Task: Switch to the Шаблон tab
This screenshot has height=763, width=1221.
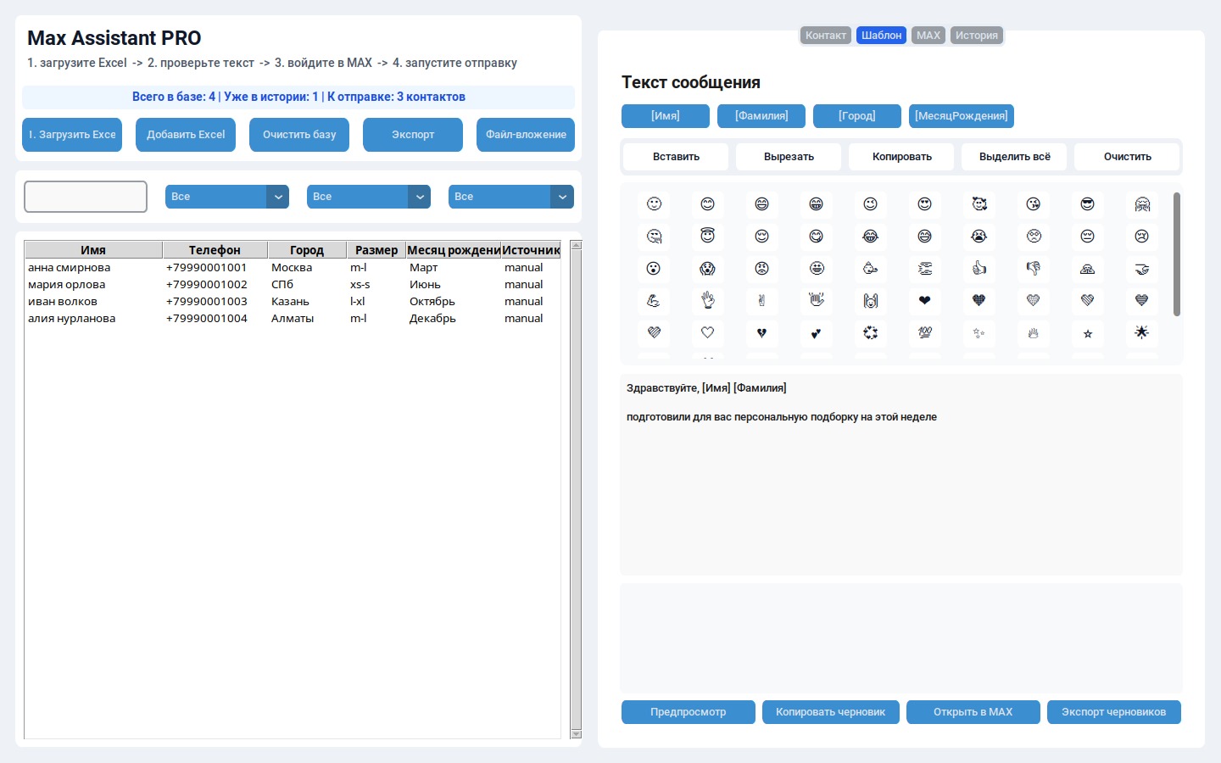Action: tap(882, 36)
